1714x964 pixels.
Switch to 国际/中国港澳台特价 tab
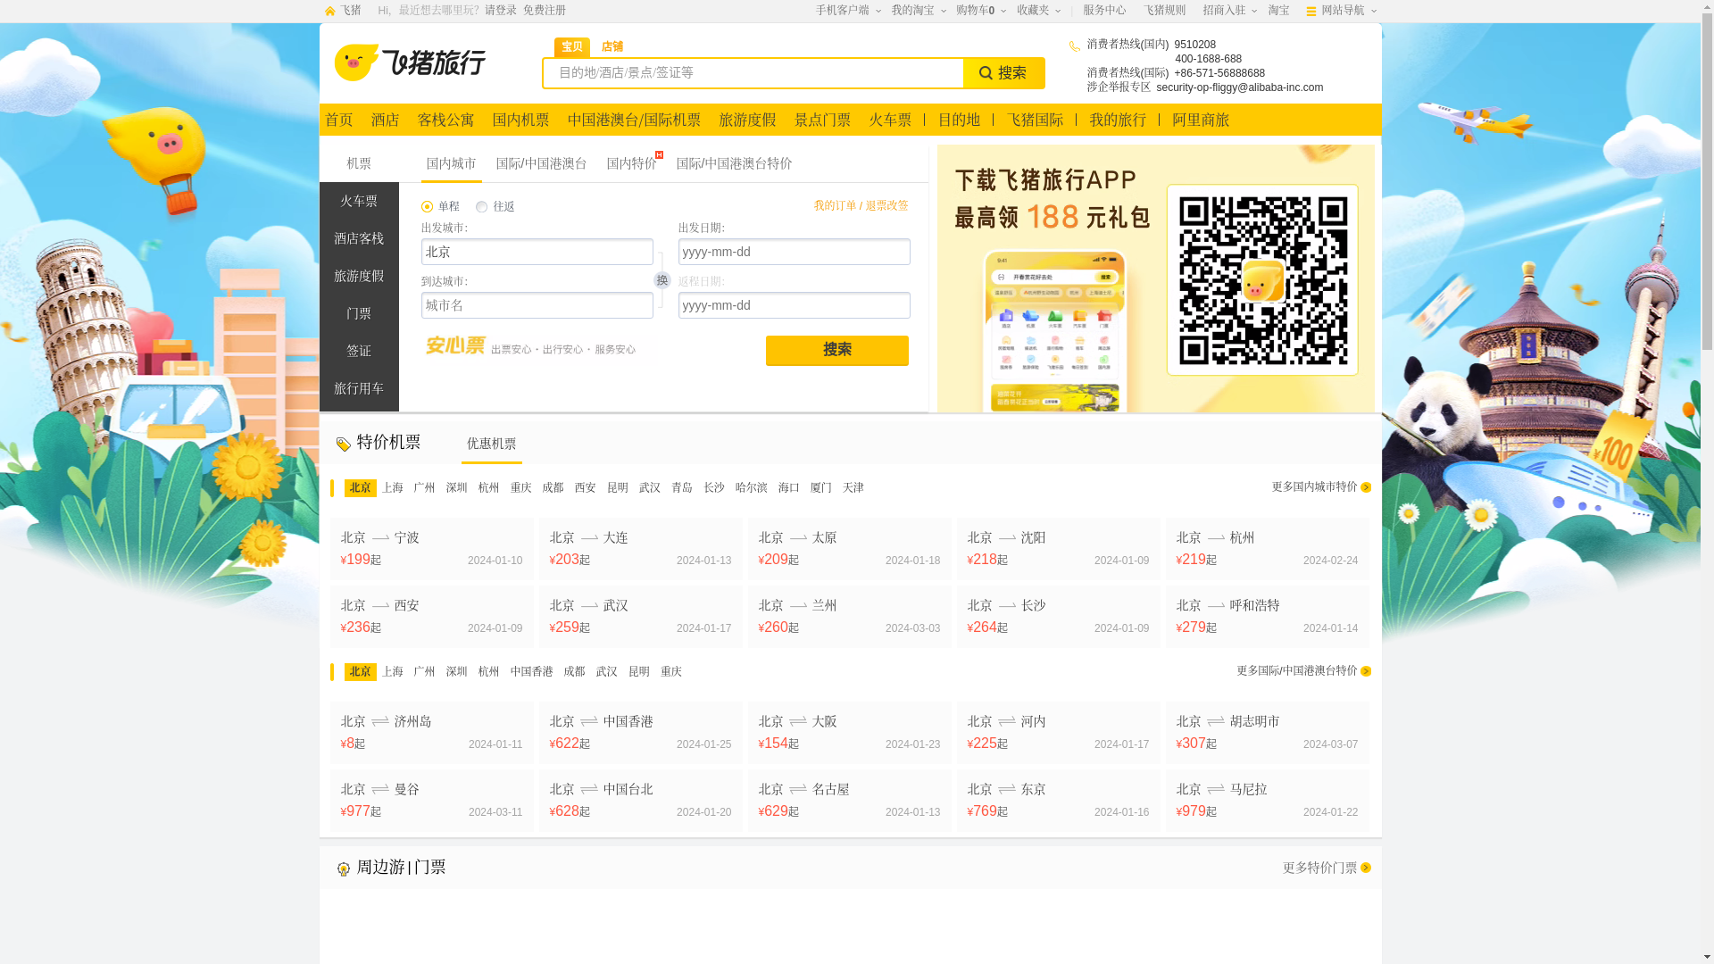tap(734, 164)
